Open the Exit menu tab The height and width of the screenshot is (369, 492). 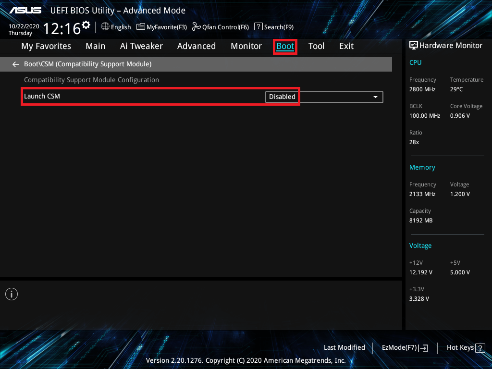pos(346,46)
